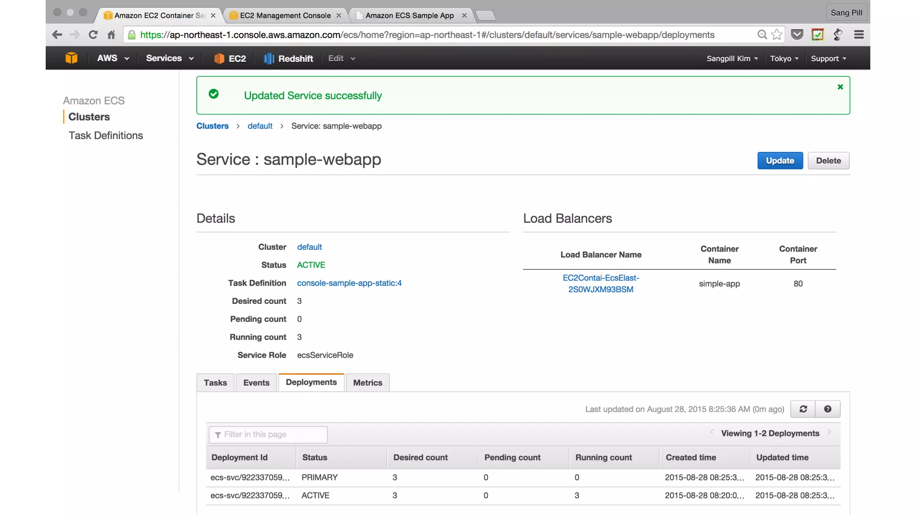Switch to the Events tab
Image resolution: width=916 pixels, height=515 pixels.
pos(256,383)
